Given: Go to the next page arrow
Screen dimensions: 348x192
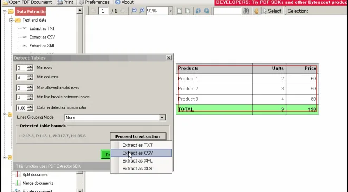Looking at the screenshot, I should (x=123, y=11).
